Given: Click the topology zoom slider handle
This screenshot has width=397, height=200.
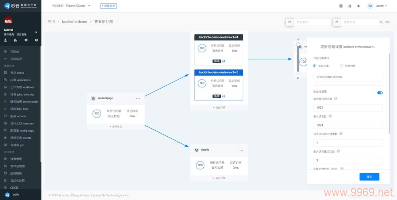Looking at the screenshot, I should (298, 45).
